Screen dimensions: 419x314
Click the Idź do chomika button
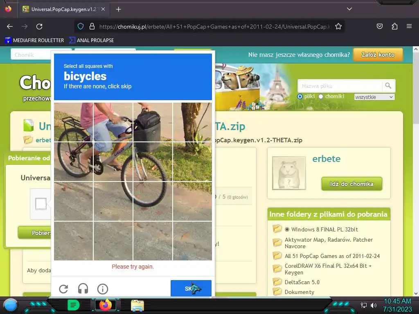(351, 184)
